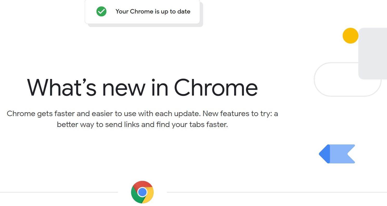Image resolution: width=387 pixels, height=206 pixels.
Task: Click the yellow circle decoration
Action: pyautogui.click(x=350, y=36)
